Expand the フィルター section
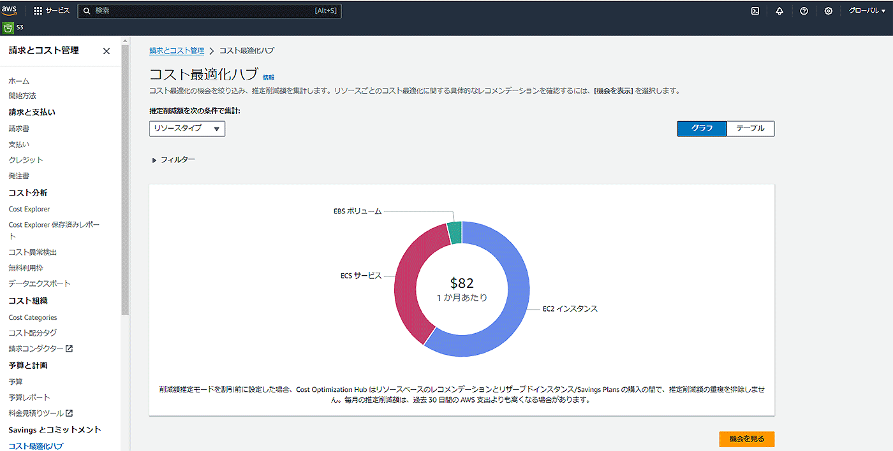Image resolution: width=893 pixels, height=451 pixels. 173,160
